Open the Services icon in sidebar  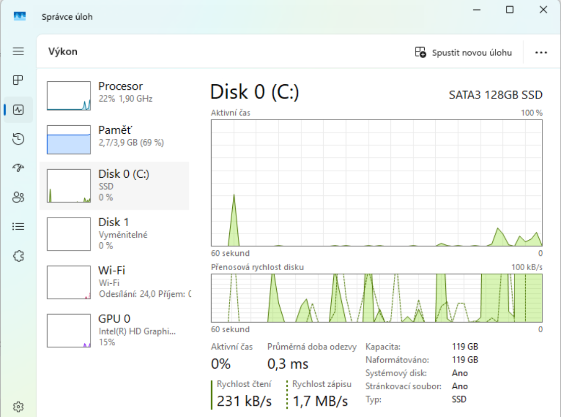(18, 255)
